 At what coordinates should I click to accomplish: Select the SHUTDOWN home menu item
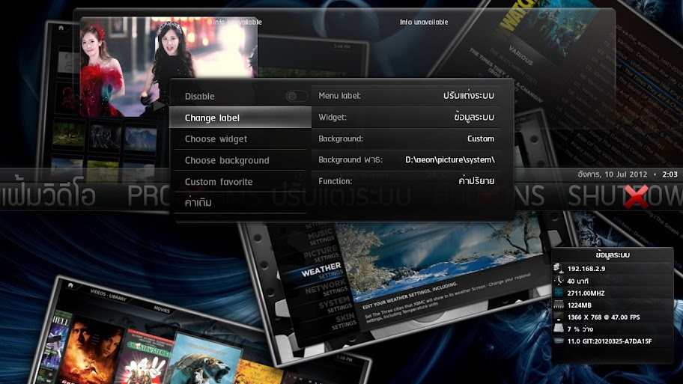[x=625, y=195]
